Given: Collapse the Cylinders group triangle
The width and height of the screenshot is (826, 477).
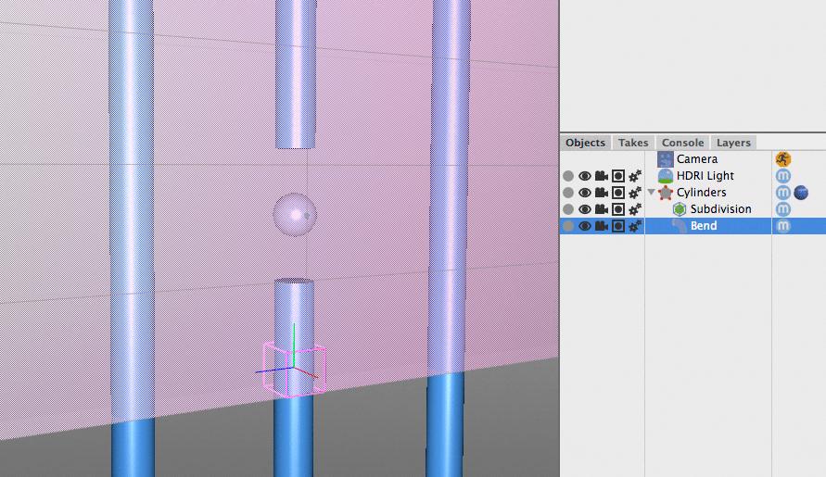Looking at the screenshot, I should 651,192.
